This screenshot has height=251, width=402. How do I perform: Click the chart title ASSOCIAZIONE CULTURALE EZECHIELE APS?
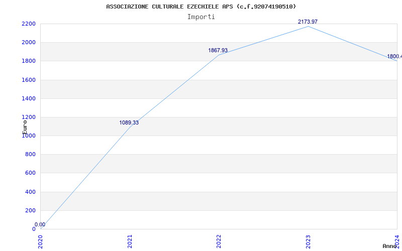(x=201, y=7)
